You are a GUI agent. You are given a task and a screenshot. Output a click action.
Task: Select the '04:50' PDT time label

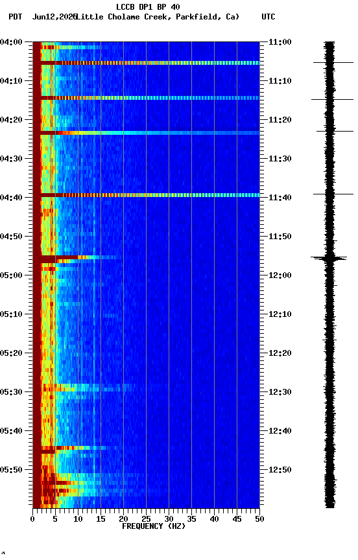[11, 237]
